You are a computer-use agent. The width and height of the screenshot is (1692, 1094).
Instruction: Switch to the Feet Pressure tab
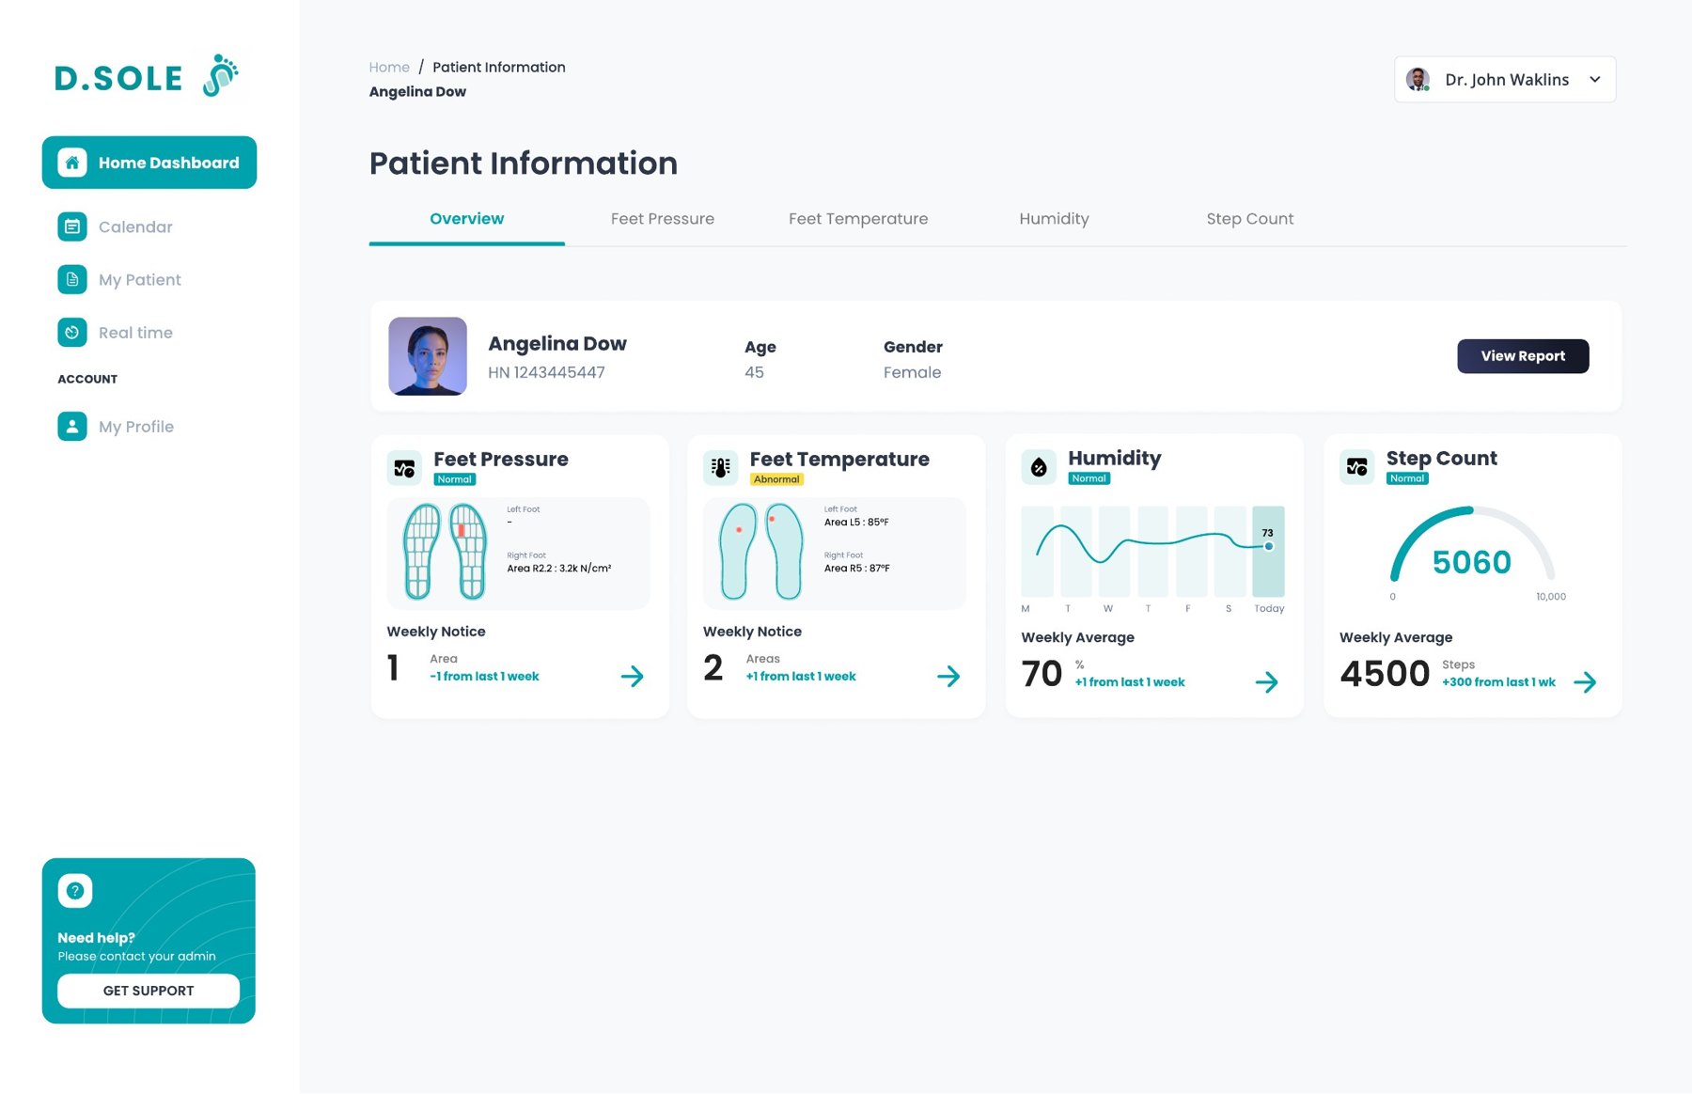(663, 219)
